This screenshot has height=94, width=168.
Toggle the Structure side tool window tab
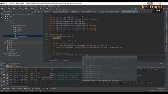[x=1, y=82]
